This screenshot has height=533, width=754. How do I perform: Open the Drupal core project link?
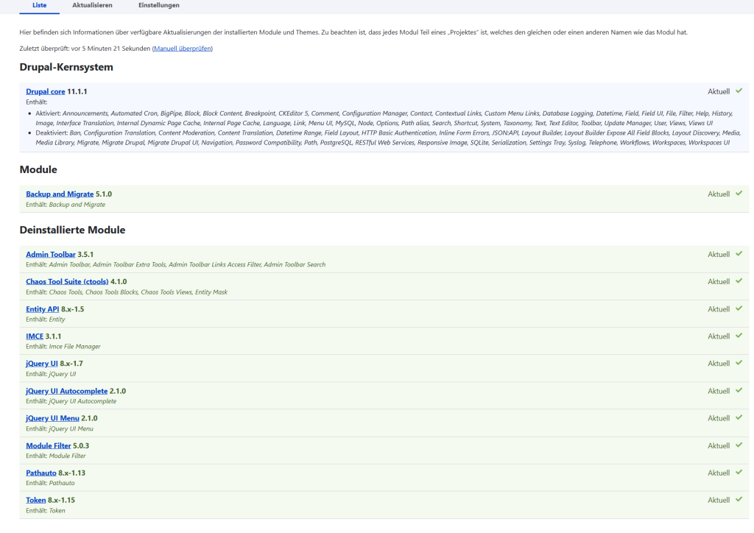click(x=46, y=91)
